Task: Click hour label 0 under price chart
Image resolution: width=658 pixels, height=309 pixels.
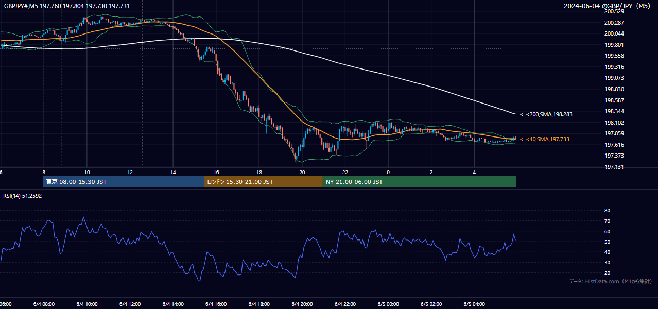Action: coord(388,172)
